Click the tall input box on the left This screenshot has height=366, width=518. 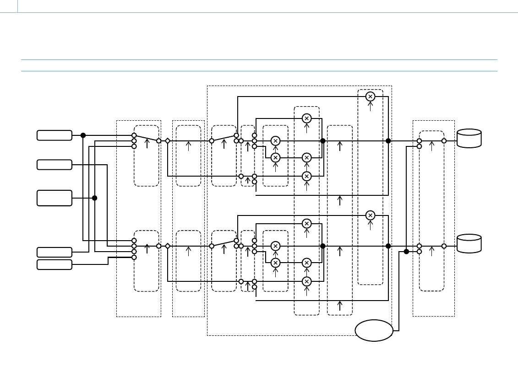click(55, 198)
